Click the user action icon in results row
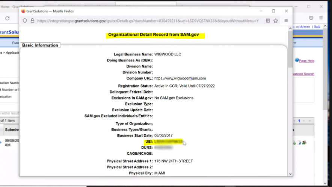 click(304, 142)
